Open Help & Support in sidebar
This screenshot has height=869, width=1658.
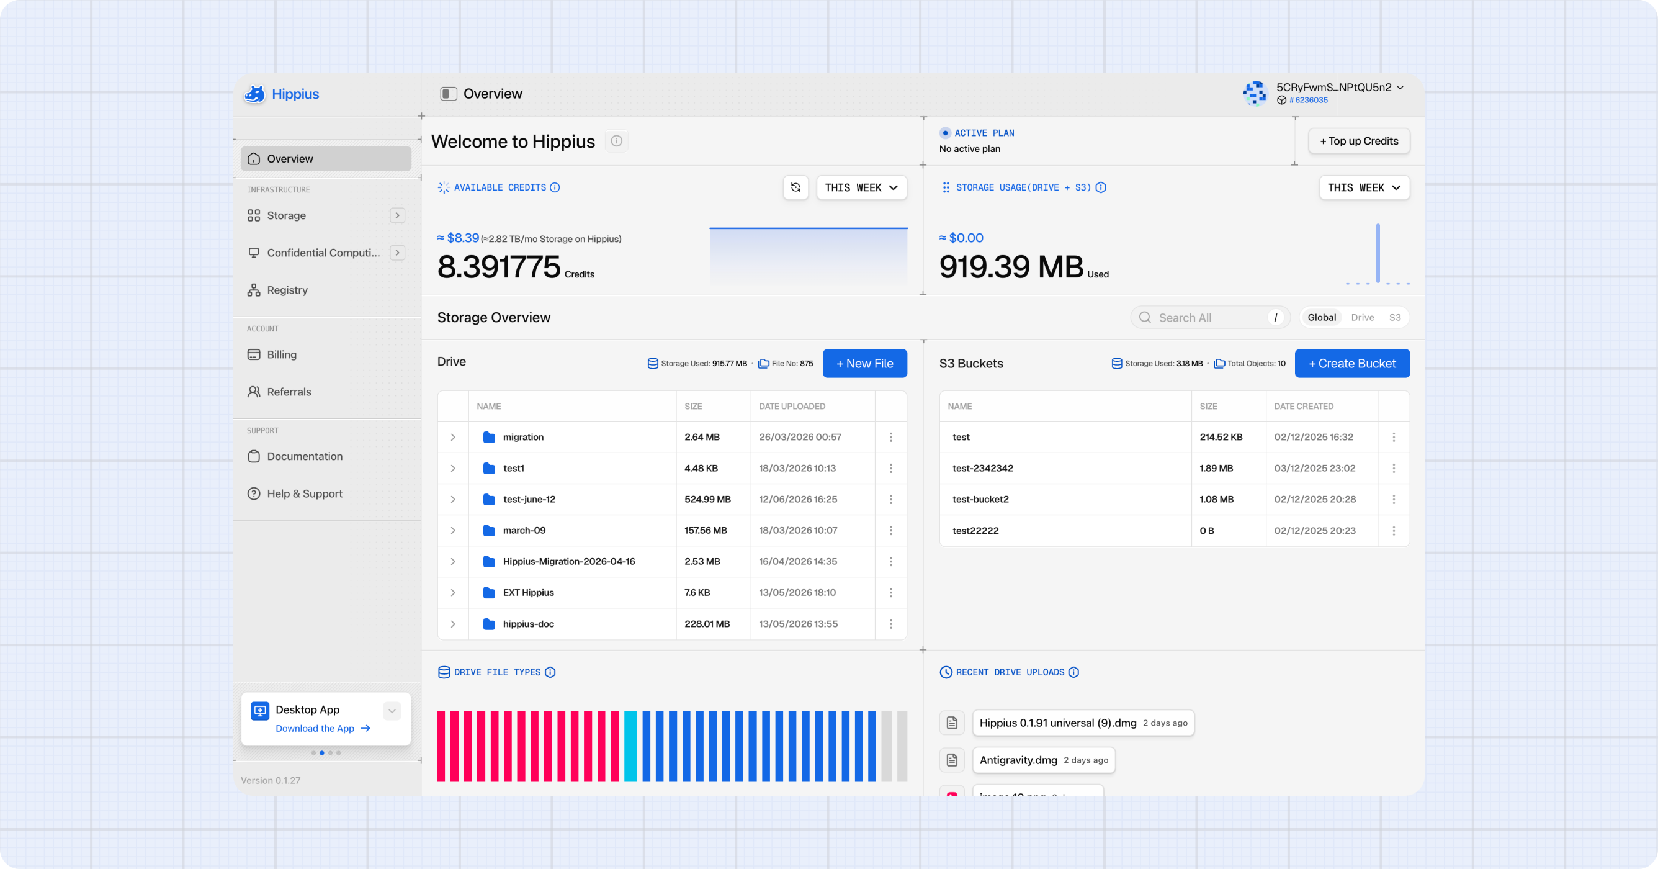point(326,493)
